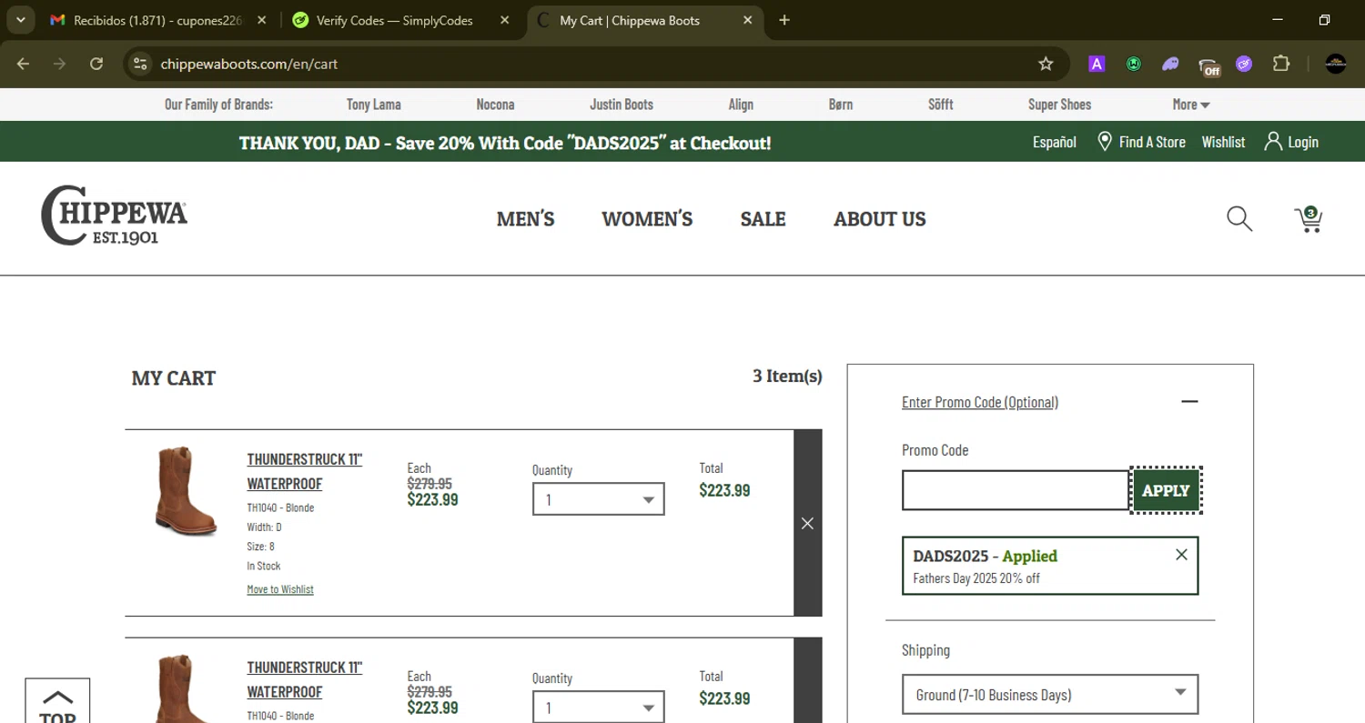This screenshot has height=723, width=1365.
Task: Click the green round extension icon
Action: tap(1134, 64)
